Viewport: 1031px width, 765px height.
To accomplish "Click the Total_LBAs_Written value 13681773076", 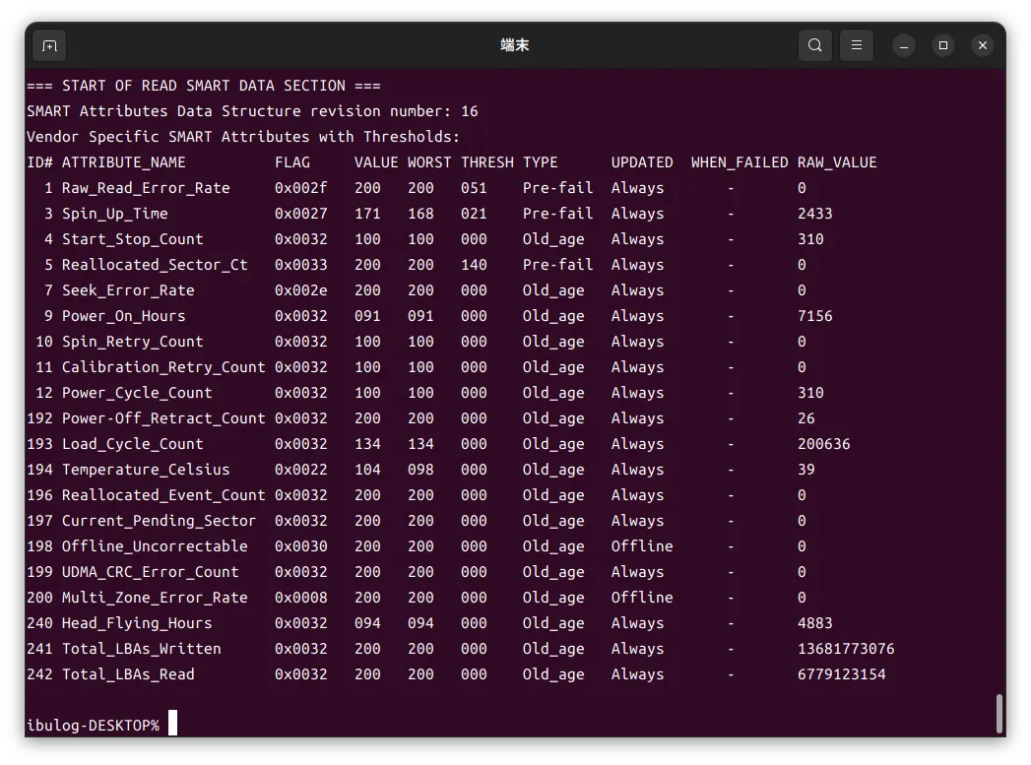I will 846,649.
